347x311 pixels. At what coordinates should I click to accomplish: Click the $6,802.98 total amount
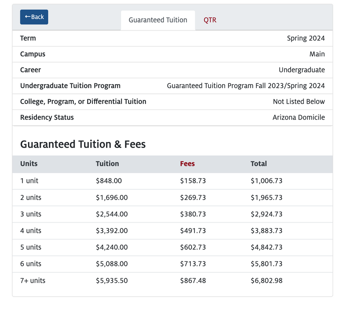point(266,281)
